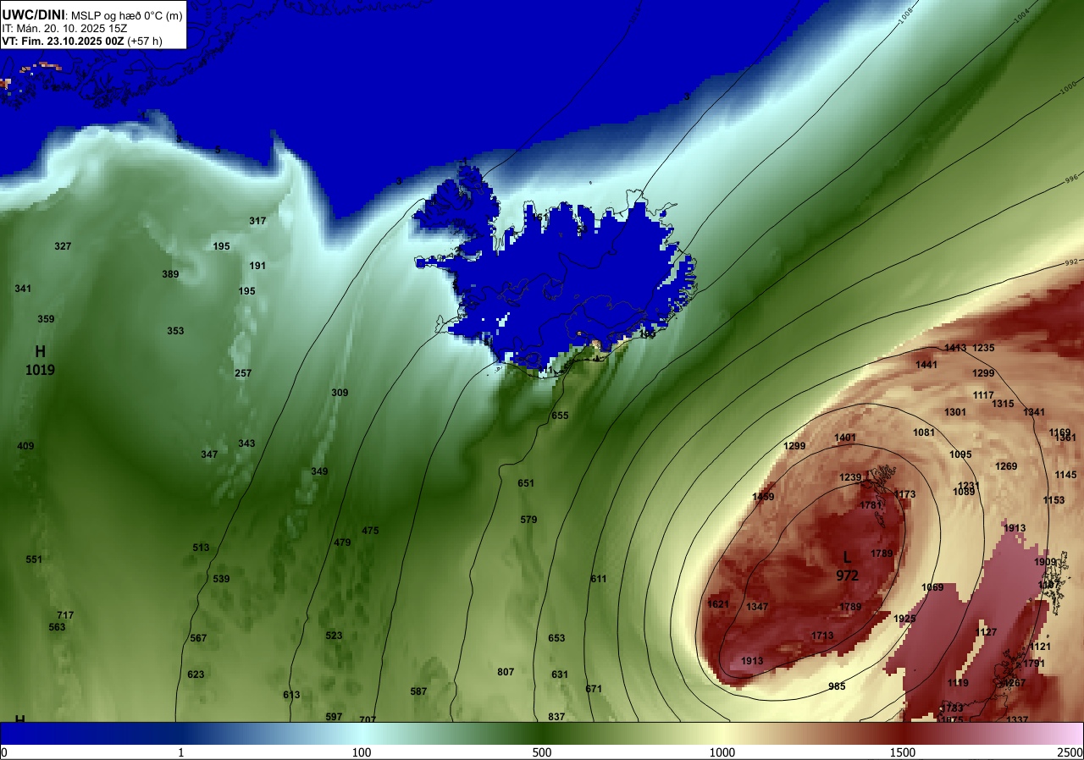This screenshot has height=760, width=1084.
Task: Click the value 551 on the map
Action: click(34, 559)
